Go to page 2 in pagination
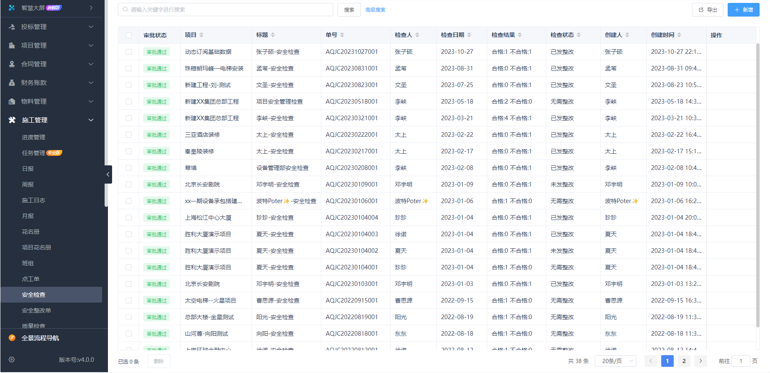Viewport: 770px width, 373px height. coord(684,361)
